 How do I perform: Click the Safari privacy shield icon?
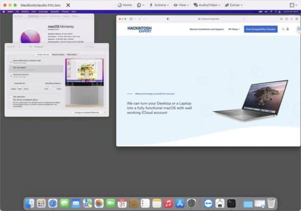click(x=168, y=19)
